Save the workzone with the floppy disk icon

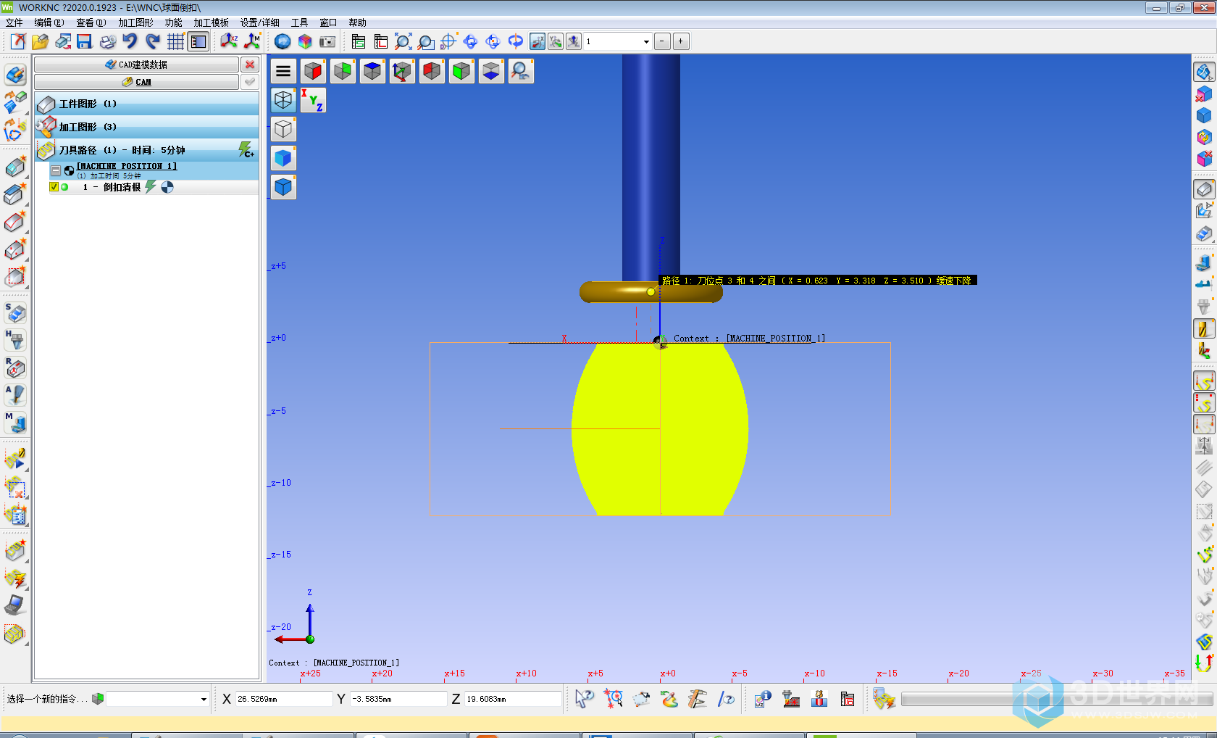(x=85, y=41)
